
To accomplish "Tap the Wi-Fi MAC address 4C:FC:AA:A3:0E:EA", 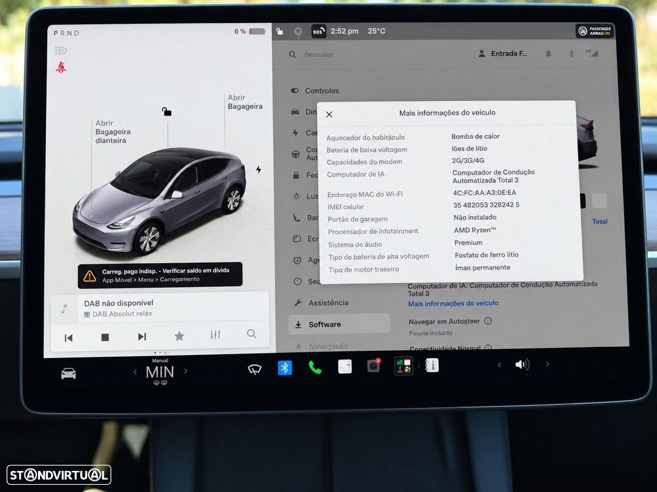I will (484, 193).
